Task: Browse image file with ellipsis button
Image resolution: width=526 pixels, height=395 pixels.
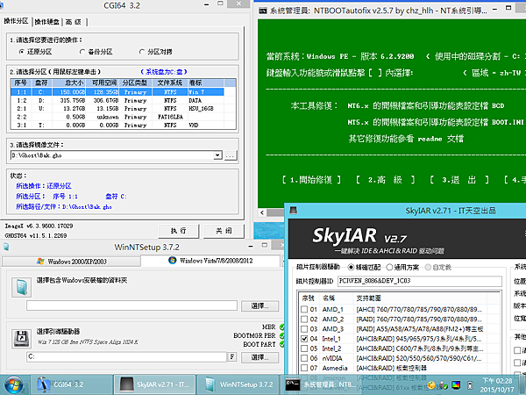Action: coord(230,155)
